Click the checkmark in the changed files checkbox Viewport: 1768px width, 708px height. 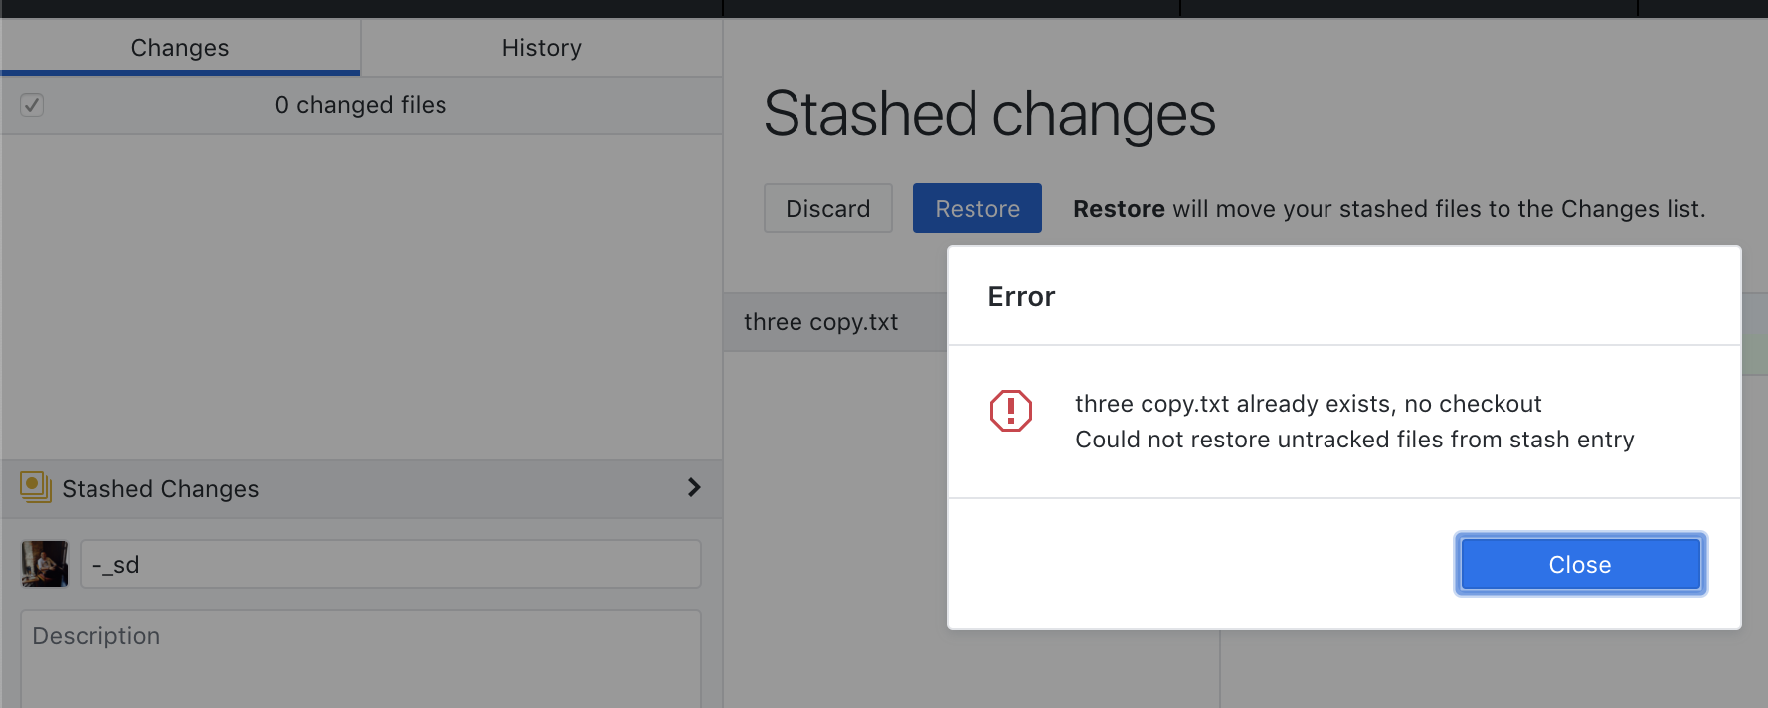coord(31,104)
